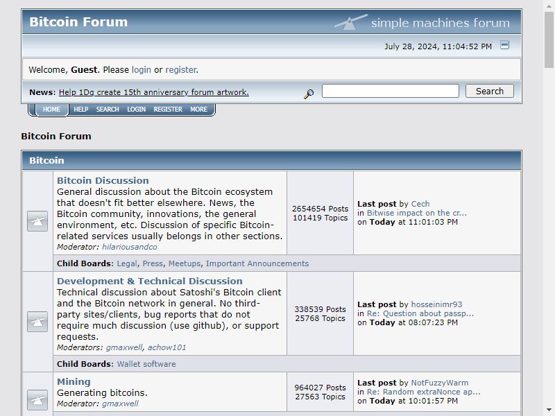
Task: Click the Bitcoin Forum header title
Action: (x=78, y=22)
